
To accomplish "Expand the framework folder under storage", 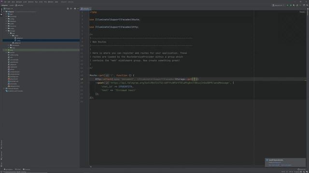I will point(9,45).
